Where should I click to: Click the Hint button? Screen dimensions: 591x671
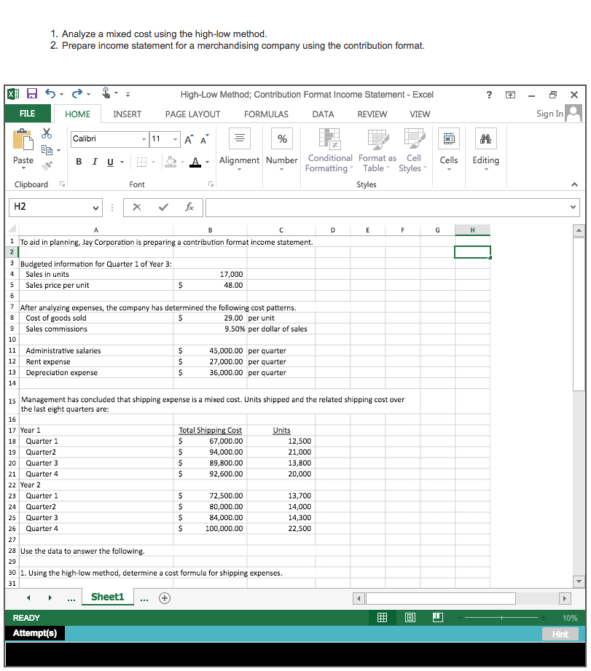560,634
